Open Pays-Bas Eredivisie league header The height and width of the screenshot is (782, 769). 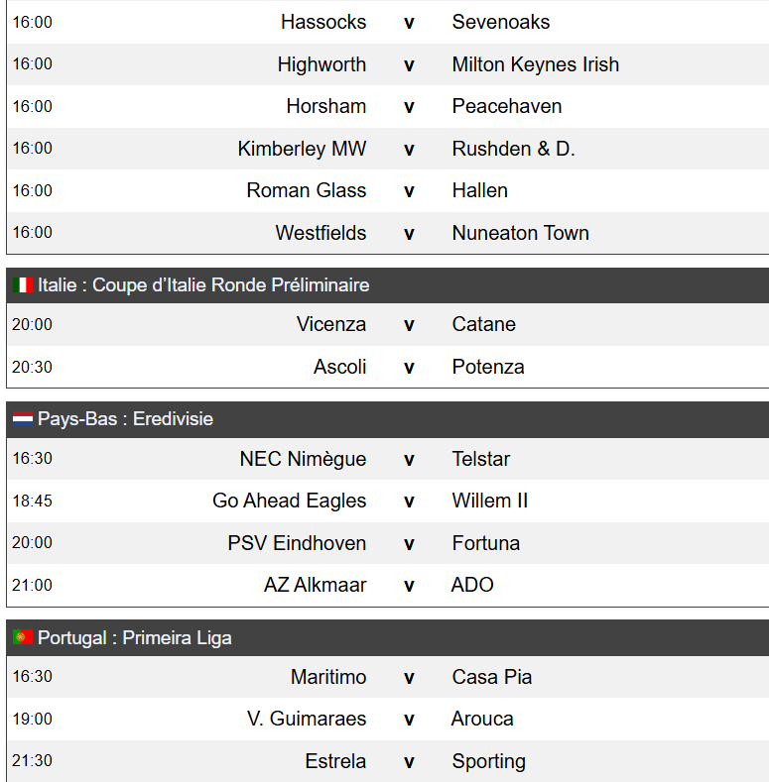tap(388, 419)
